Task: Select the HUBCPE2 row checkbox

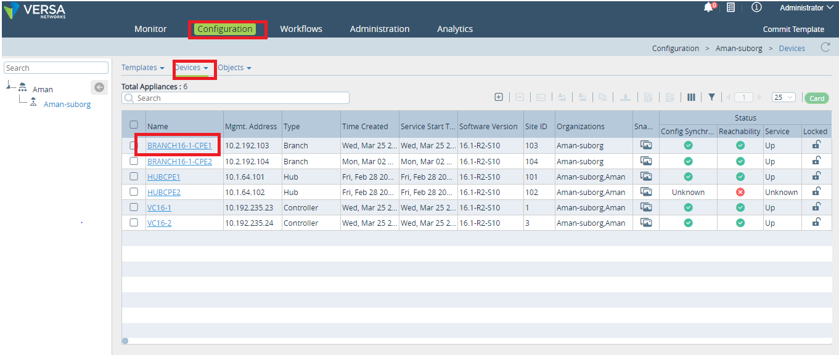Action: pos(134,192)
